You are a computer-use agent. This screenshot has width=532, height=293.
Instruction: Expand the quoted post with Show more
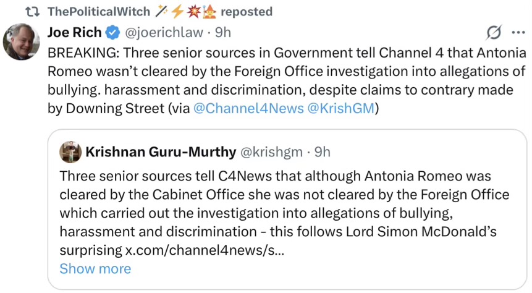point(95,269)
